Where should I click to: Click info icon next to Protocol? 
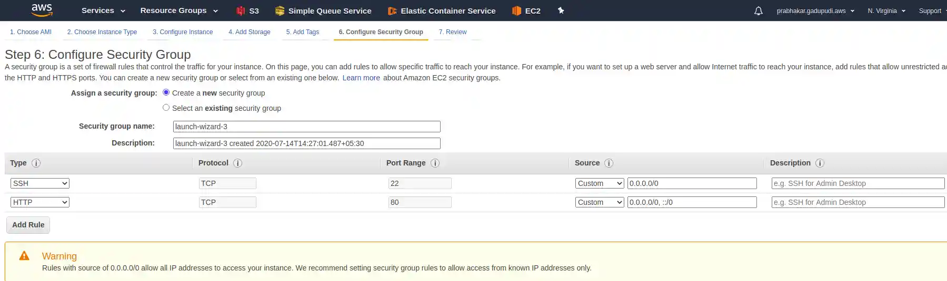click(238, 163)
